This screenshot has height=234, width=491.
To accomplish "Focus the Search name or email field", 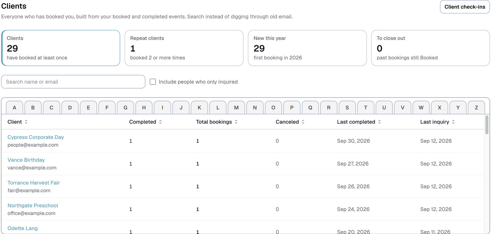I will (x=73, y=82).
